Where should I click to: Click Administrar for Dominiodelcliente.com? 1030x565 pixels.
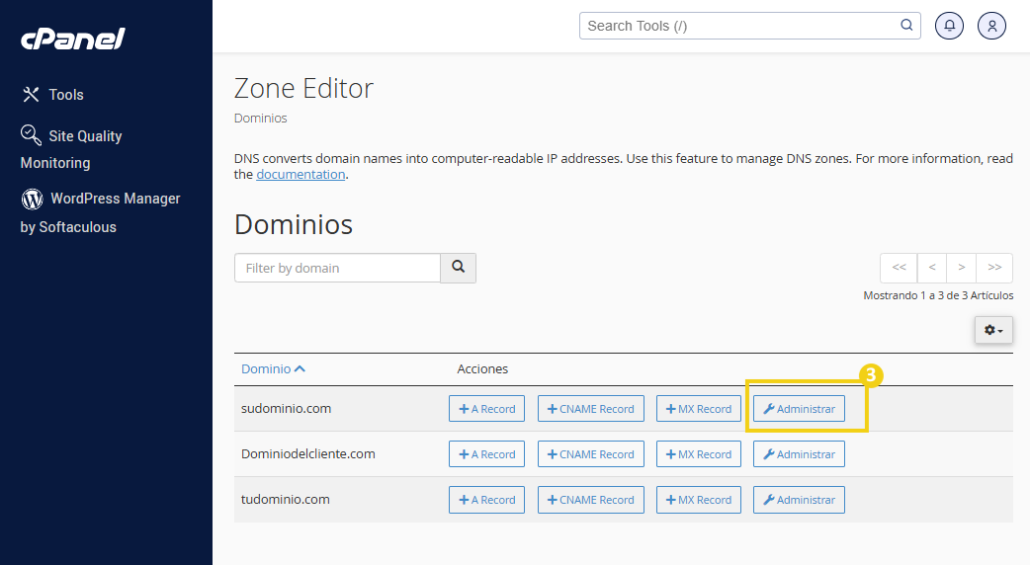pyautogui.click(x=799, y=454)
